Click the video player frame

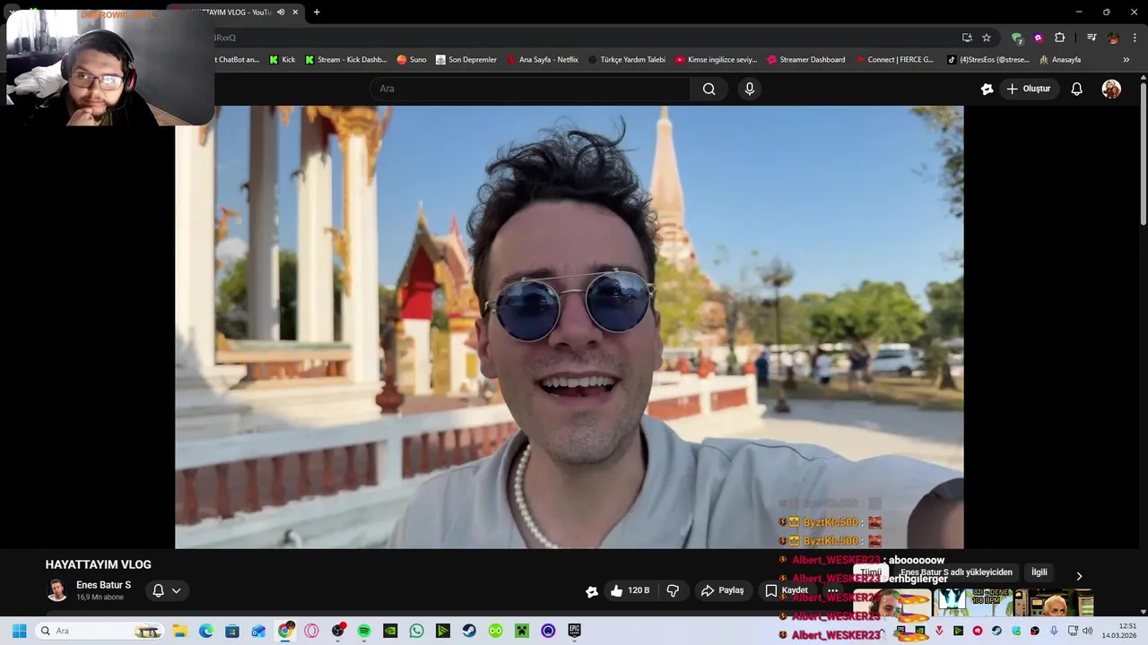570,327
